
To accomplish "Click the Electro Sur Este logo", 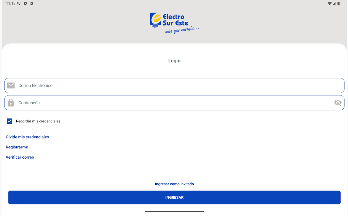I will coord(174,23).
